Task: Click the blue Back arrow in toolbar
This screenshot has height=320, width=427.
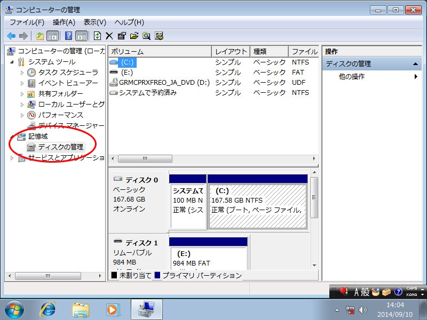Action: coord(11,36)
